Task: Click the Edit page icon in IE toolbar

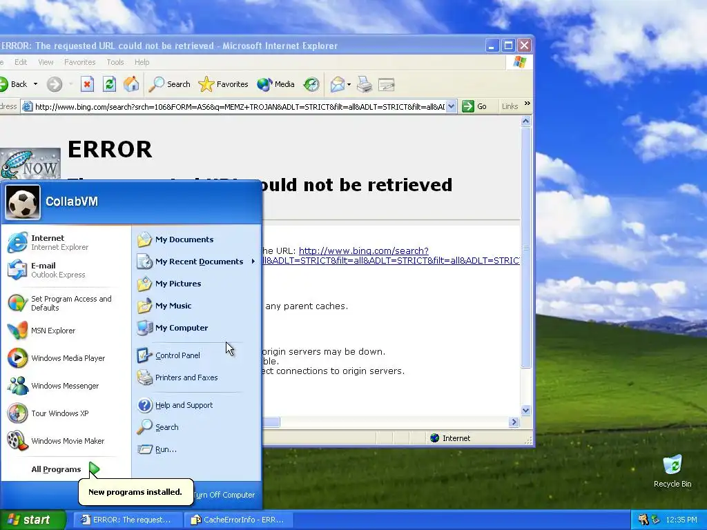Action: click(x=387, y=84)
